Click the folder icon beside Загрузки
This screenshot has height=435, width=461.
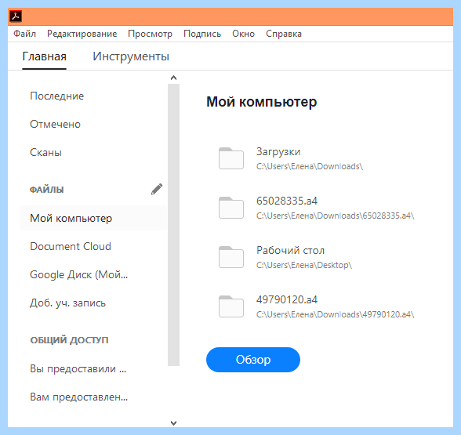point(231,158)
